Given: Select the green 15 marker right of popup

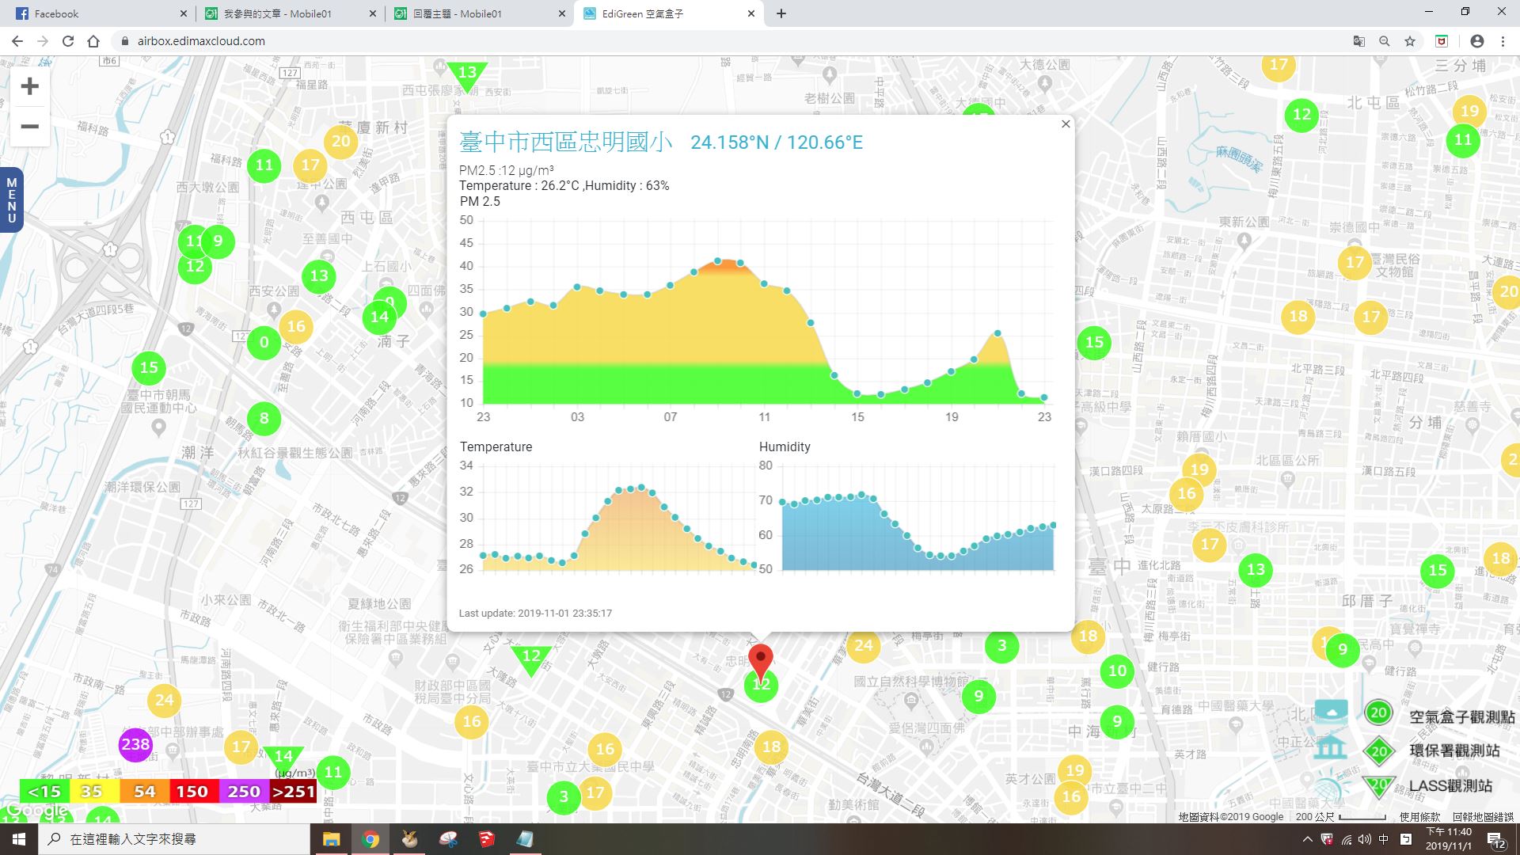Looking at the screenshot, I should 1094,342.
